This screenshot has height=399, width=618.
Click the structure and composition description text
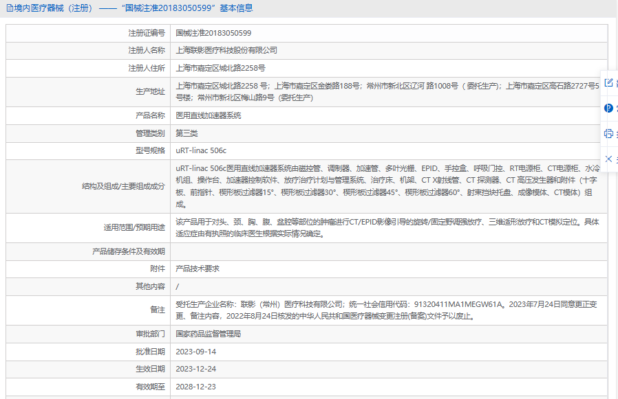point(387,187)
